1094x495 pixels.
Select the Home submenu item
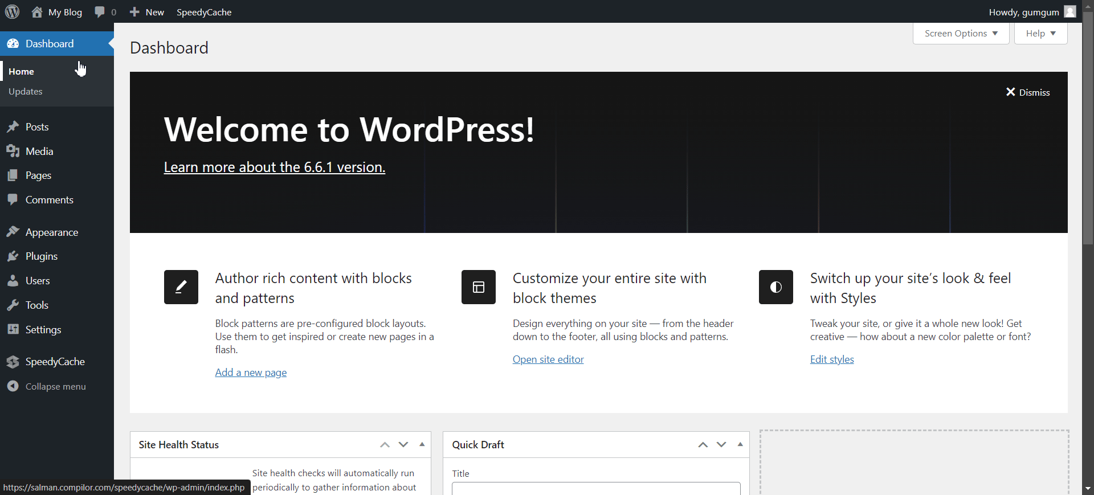pyautogui.click(x=21, y=71)
